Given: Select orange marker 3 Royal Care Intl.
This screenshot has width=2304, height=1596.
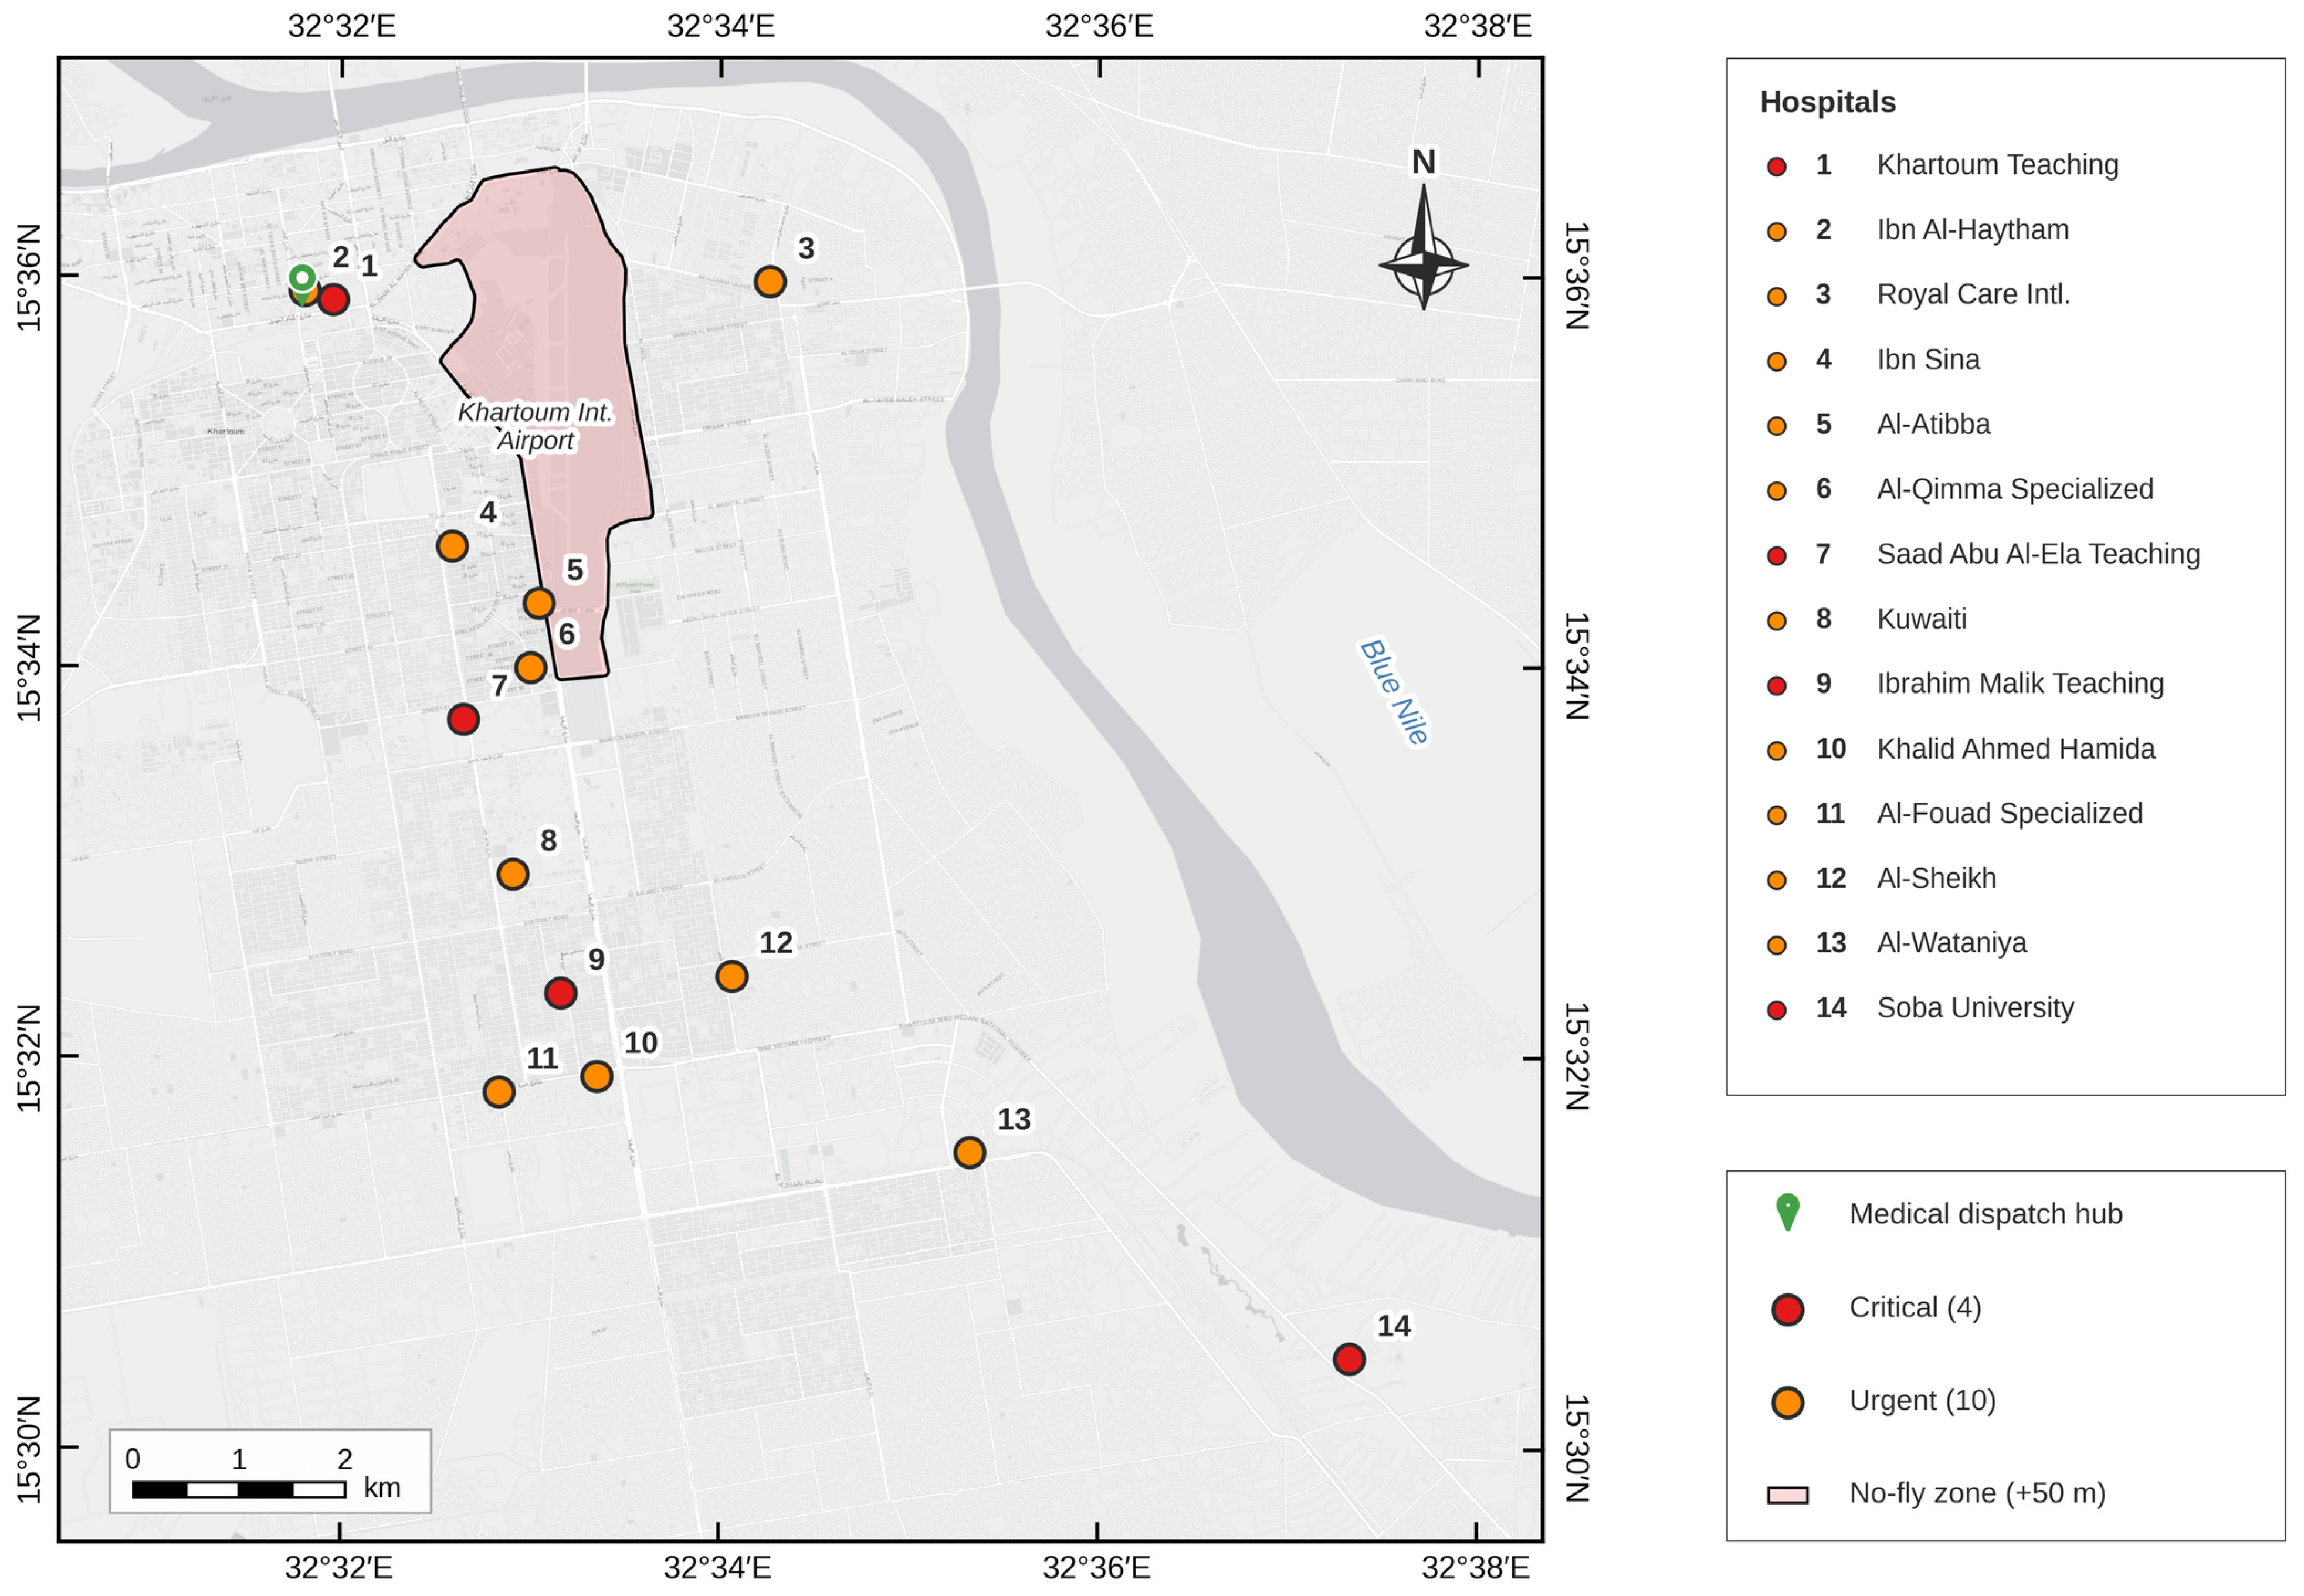Looking at the screenshot, I should tap(770, 281).
